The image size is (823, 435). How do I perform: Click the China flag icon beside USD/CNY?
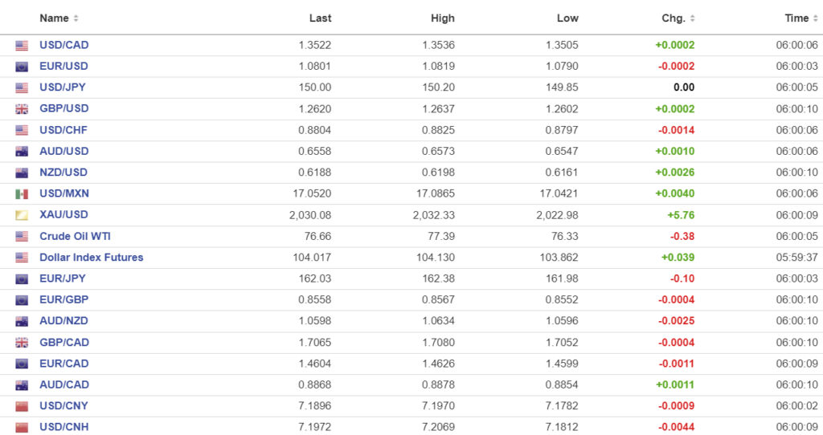[x=22, y=406]
